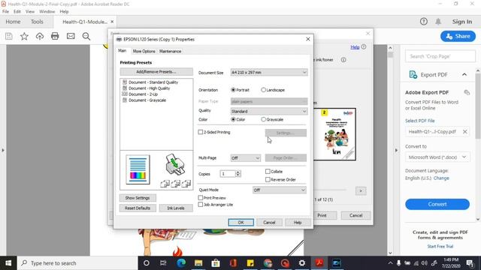Open Windows Start menu
Screen dimensions: 481x270
pyautogui.click(x=8, y=263)
